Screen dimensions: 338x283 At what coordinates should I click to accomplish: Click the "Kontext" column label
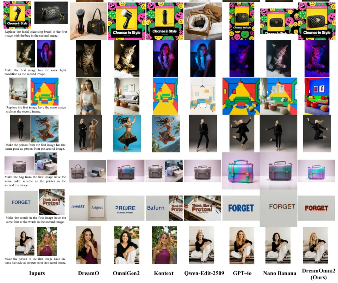coord(164,273)
